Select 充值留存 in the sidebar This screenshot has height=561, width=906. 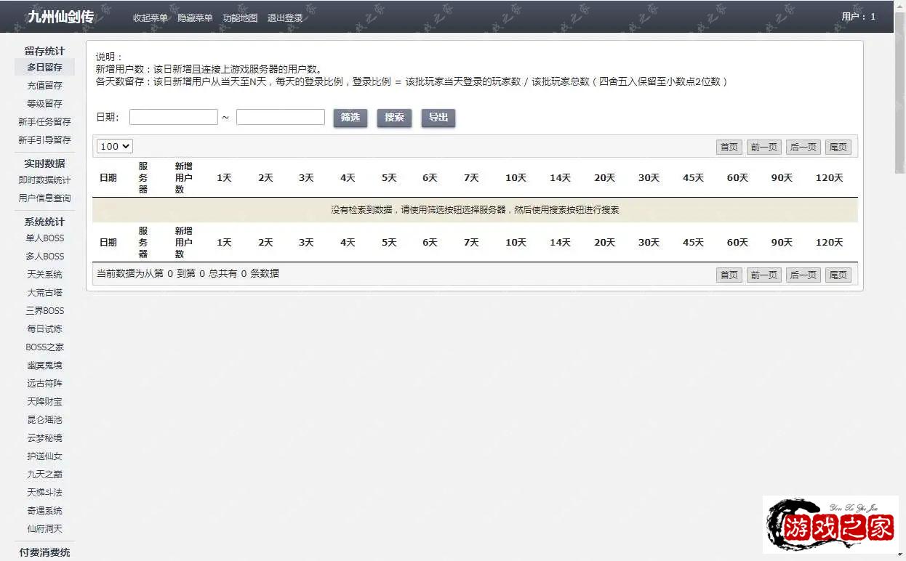(44, 85)
